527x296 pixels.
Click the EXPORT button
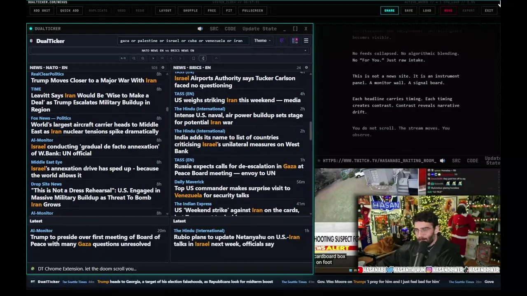469,11
